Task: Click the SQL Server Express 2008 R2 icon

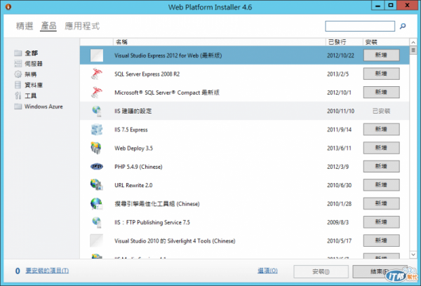Action: pyautogui.click(x=97, y=74)
